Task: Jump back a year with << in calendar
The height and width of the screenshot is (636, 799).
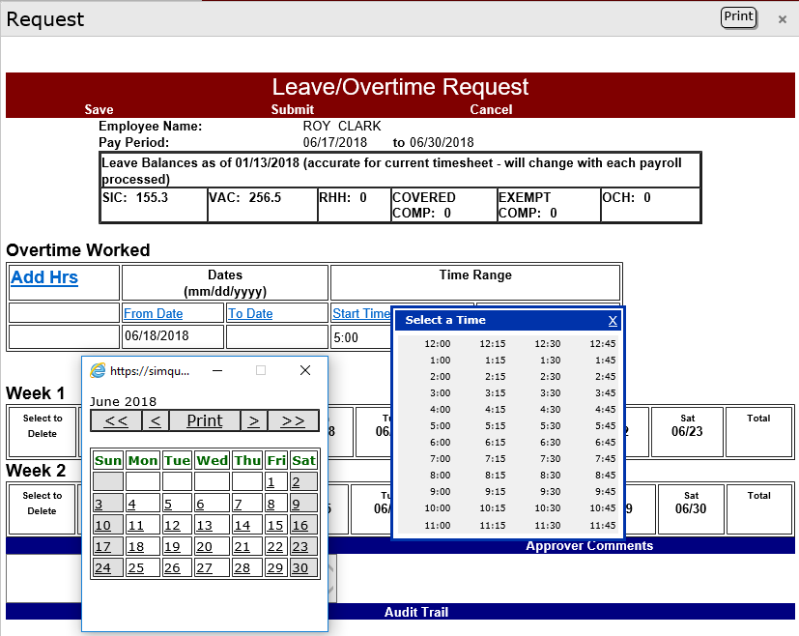Action: pos(116,420)
